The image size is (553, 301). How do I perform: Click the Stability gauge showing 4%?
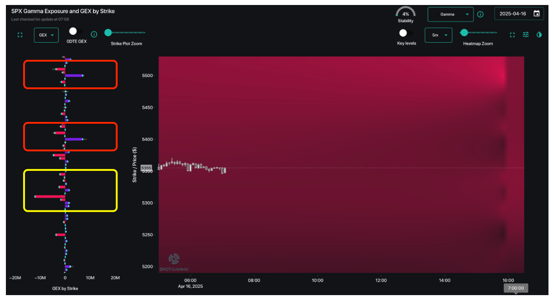pos(406,14)
